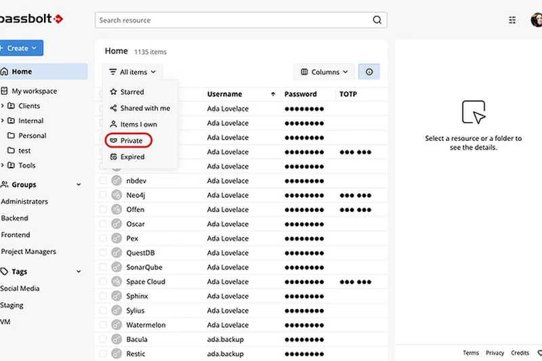Image resolution: width=542 pixels, height=361 pixels.
Task: Open My workspace in sidebar
Action: (34, 91)
